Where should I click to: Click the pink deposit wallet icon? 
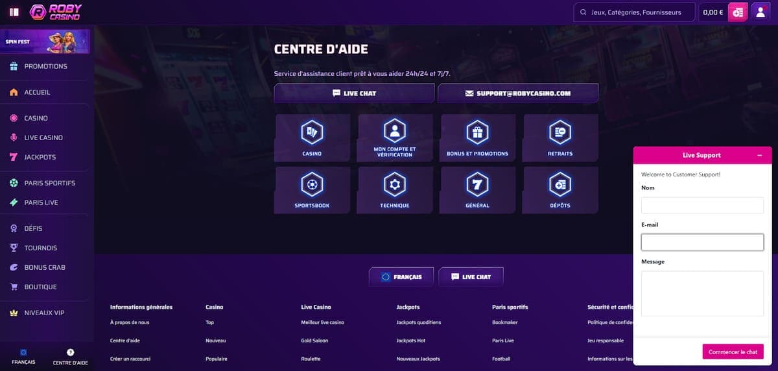(x=738, y=12)
